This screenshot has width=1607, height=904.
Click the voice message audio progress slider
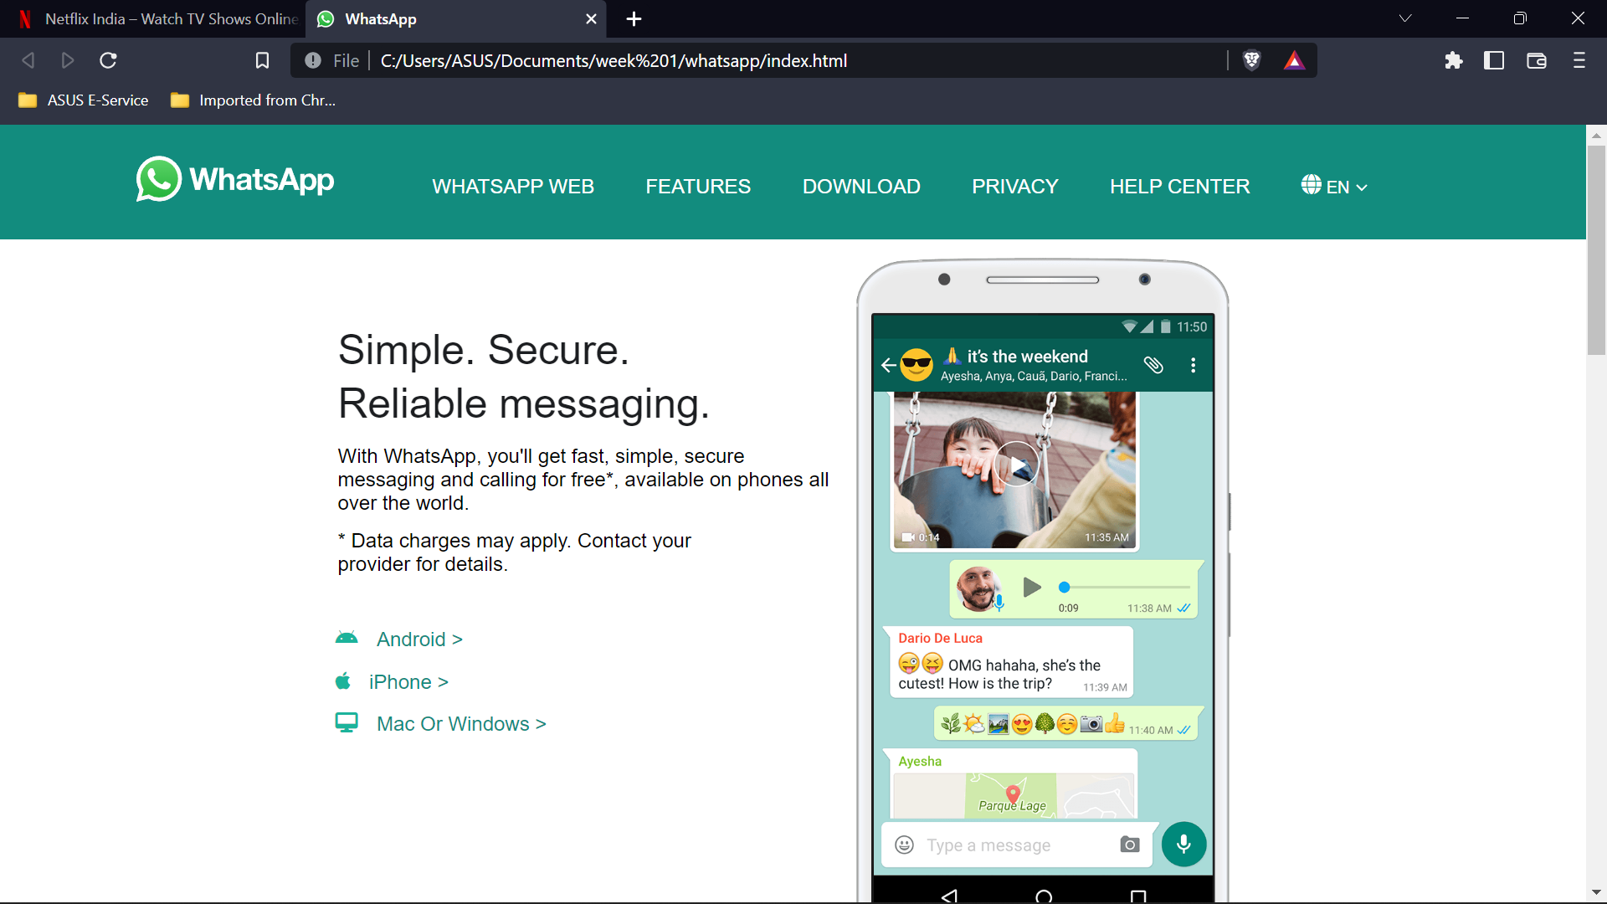pos(1126,588)
